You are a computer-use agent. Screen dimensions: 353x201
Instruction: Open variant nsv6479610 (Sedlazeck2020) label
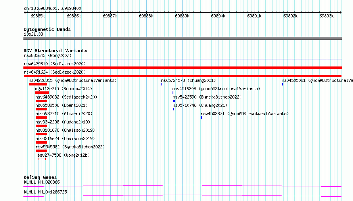(x=55, y=64)
